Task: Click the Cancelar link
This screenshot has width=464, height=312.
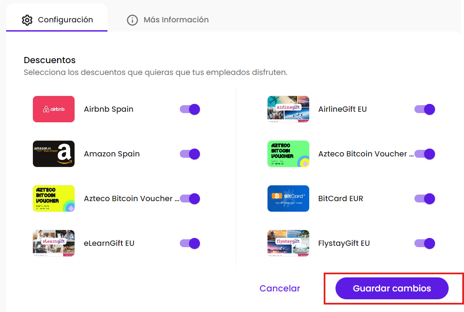Action: [280, 288]
